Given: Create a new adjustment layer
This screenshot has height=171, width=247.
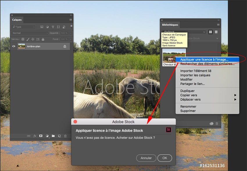Looking at the screenshot, I should (x=47, y=136).
